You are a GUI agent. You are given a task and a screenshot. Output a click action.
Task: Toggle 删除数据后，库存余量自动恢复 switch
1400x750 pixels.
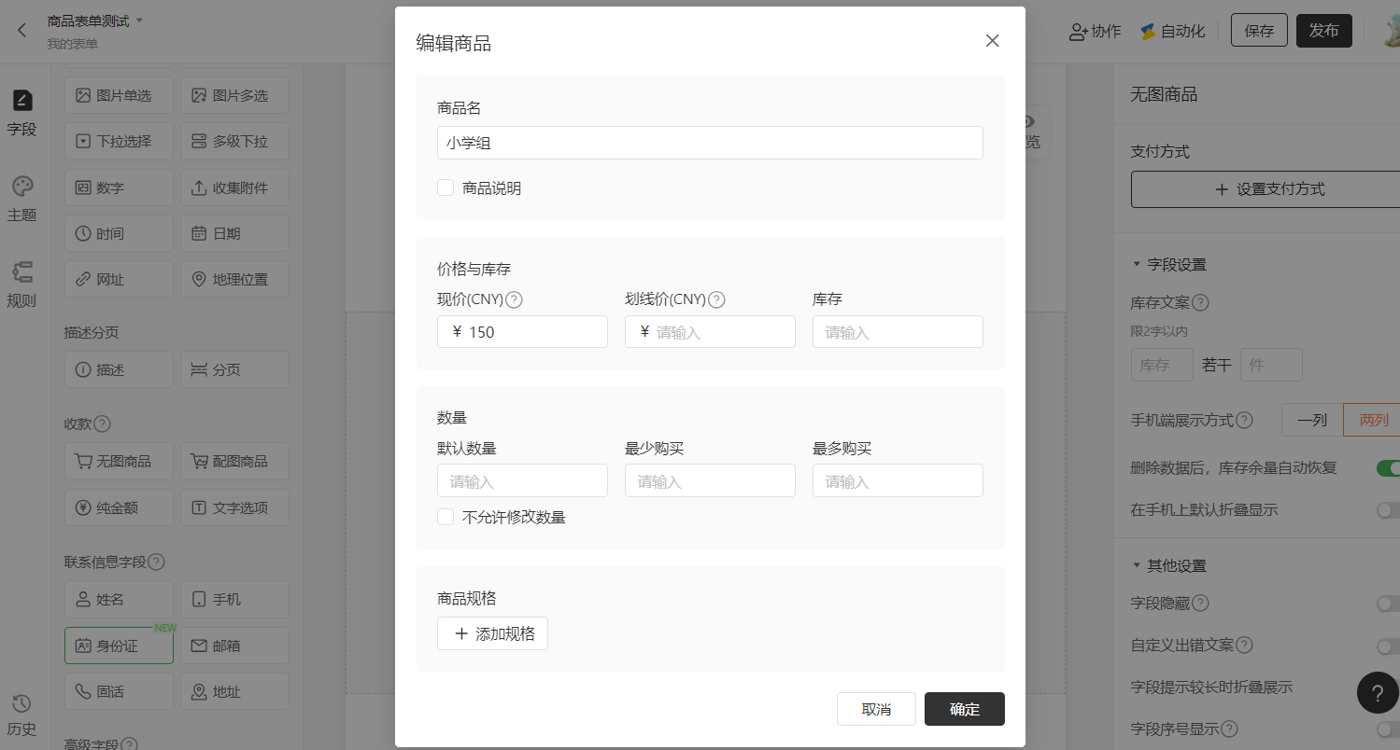[1389, 467]
